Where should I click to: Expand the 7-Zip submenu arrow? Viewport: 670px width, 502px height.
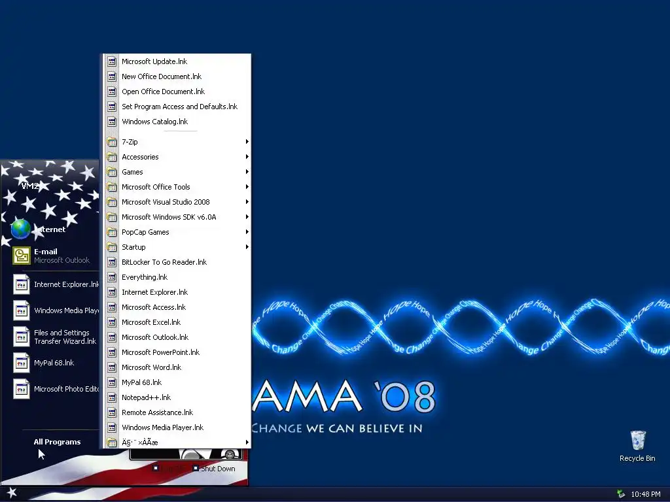(x=247, y=142)
